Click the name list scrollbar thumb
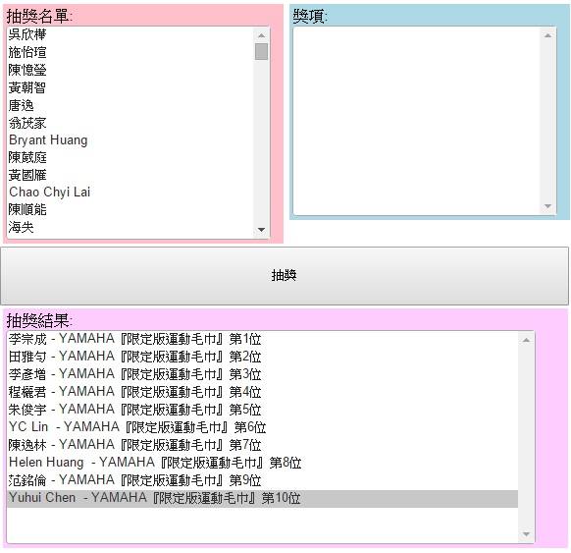Image resolution: width=571 pixels, height=553 pixels. (x=261, y=51)
